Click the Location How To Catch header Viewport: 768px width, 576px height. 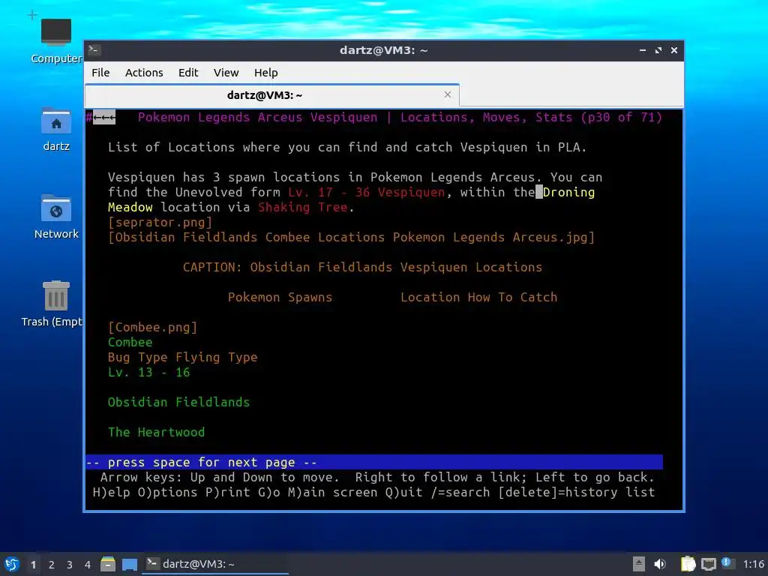click(479, 297)
